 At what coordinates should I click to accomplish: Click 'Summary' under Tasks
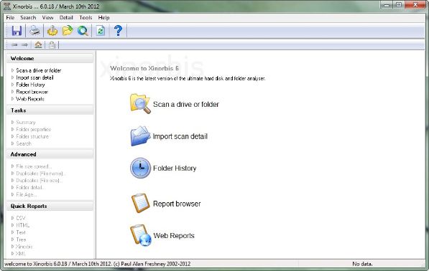(x=26, y=123)
